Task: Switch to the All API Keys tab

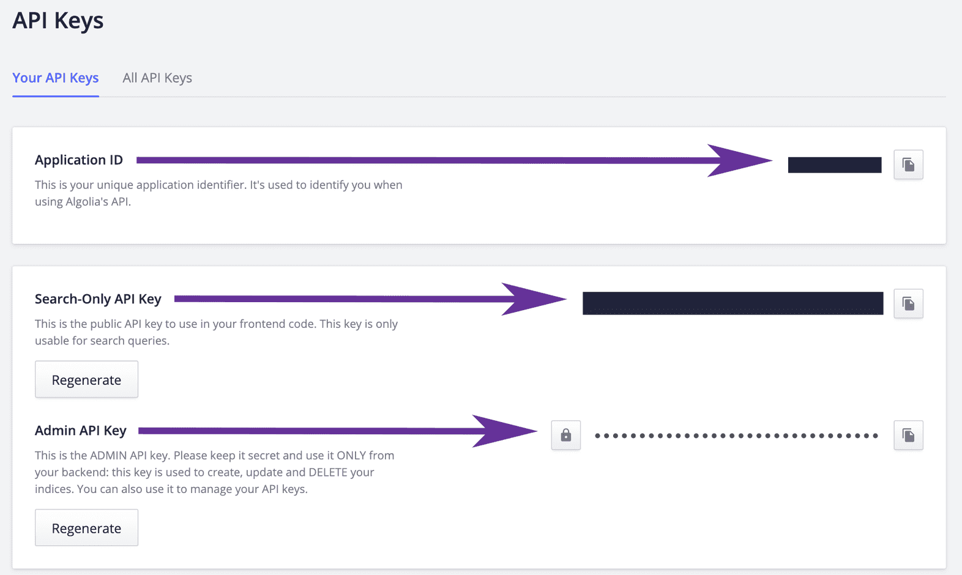Action: (x=157, y=78)
